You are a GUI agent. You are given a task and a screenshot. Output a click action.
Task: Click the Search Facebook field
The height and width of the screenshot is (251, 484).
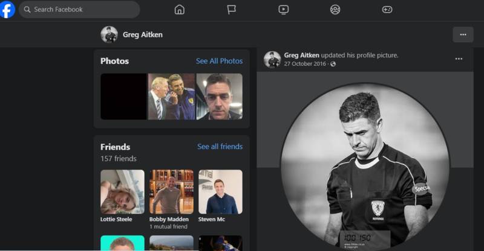pyautogui.click(x=79, y=10)
